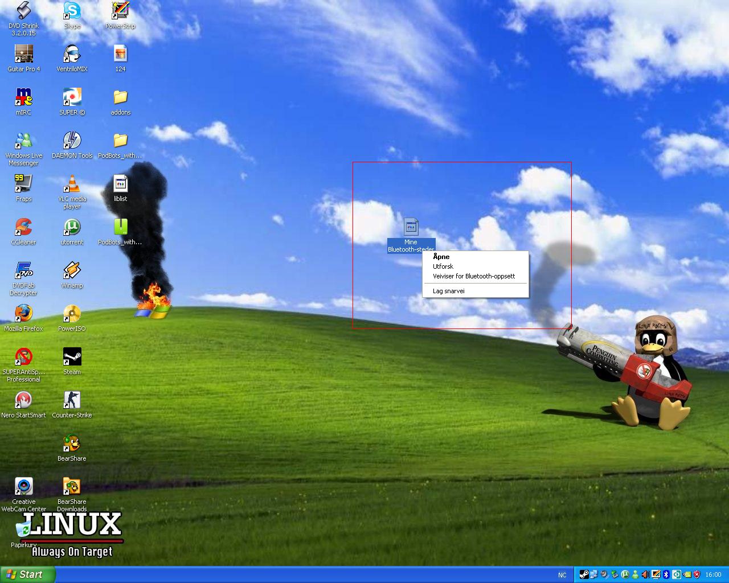This screenshot has width=729, height=583.
Task: Click the NVIDIA tray icon
Action: pyautogui.click(x=687, y=574)
